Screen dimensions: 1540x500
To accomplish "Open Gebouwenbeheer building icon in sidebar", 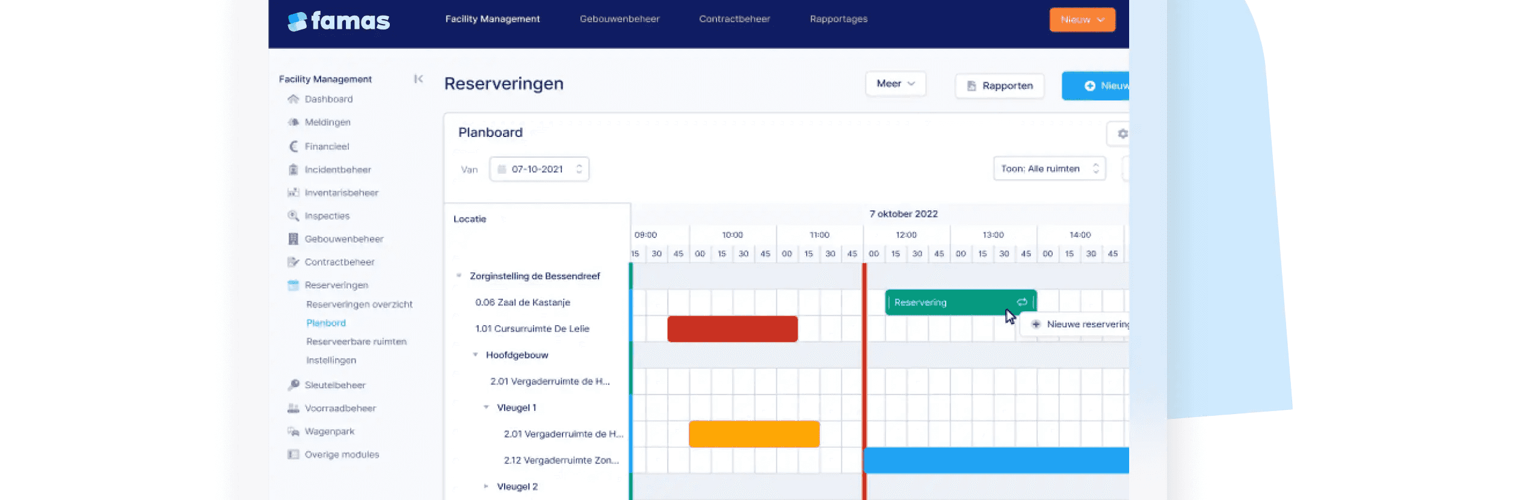I will pyautogui.click(x=293, y=239).
